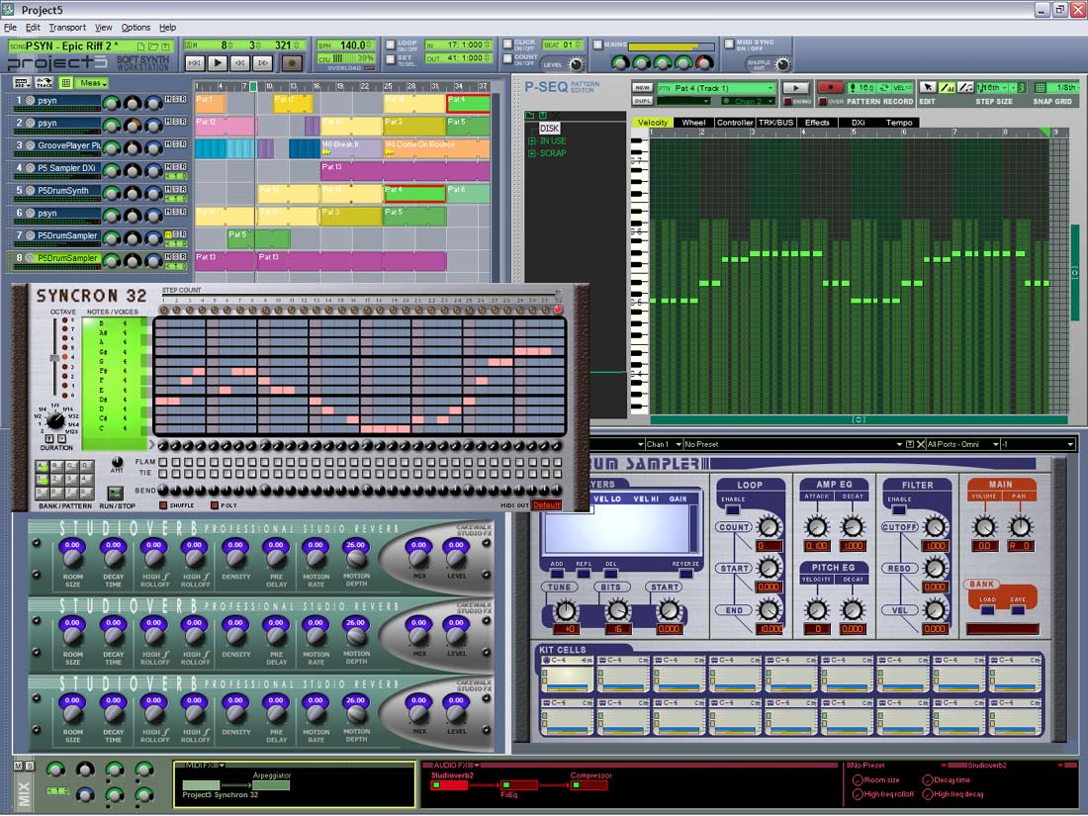Open the Meas time-ruler unit dropdown
The image size is (1088, 816).
pos(93,83)
